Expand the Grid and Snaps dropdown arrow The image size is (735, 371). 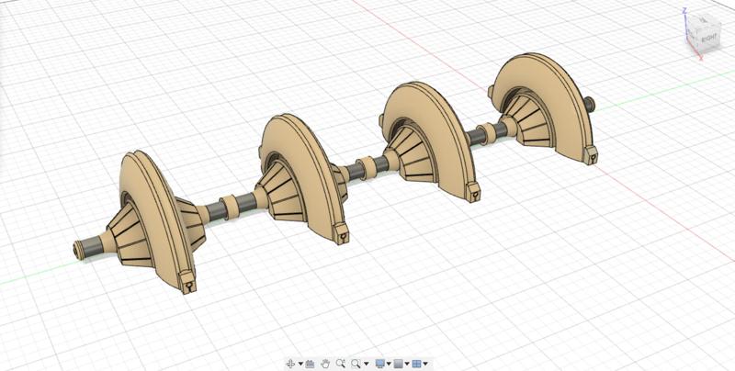tap(407, 364)
